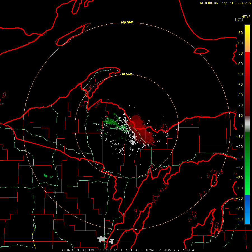This screenshot has width=252, height=252.
Task: Click the 60 value on velocity scale
Action: pyautogui.click(x=241, y=64)
